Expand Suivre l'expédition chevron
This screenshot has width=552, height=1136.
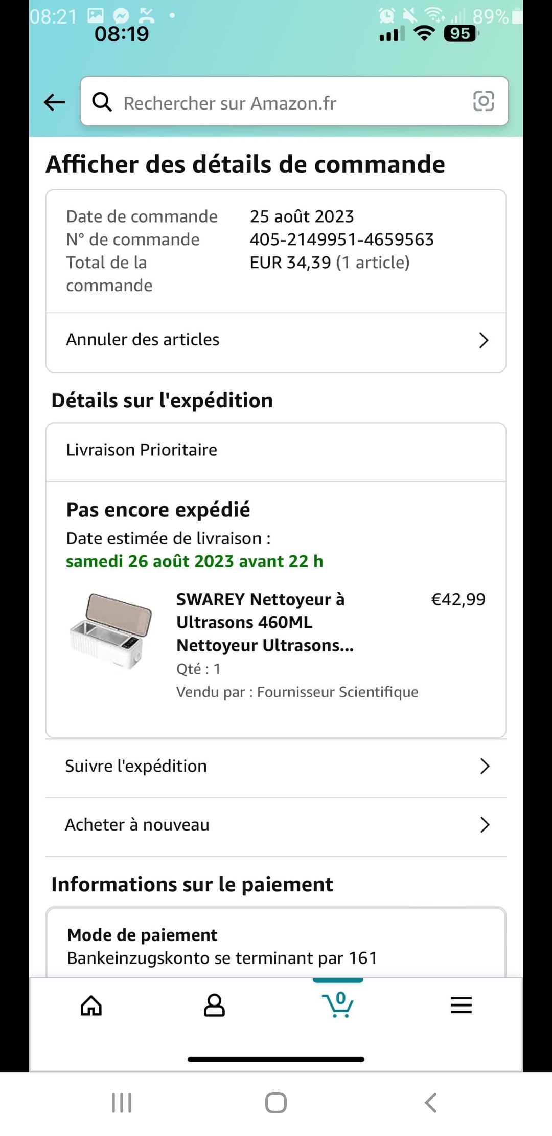[485, 766]
